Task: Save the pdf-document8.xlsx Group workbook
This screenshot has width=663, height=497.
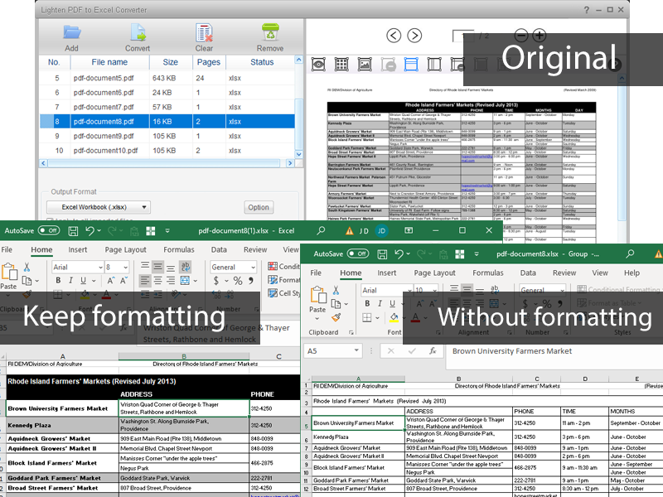Action: (x=382, y=254)
